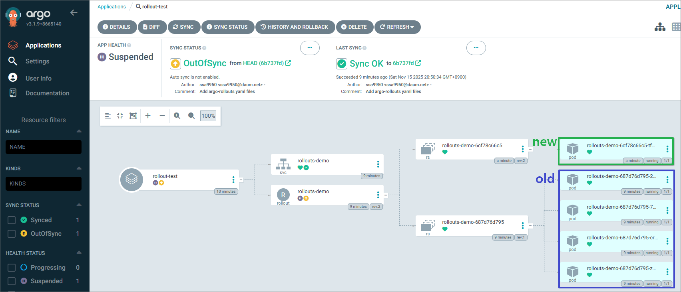Collapse rollouts-demo-687d76d795 replicaset children
Viewport: 681px width, 292px height.
click(x=530, y=226)
